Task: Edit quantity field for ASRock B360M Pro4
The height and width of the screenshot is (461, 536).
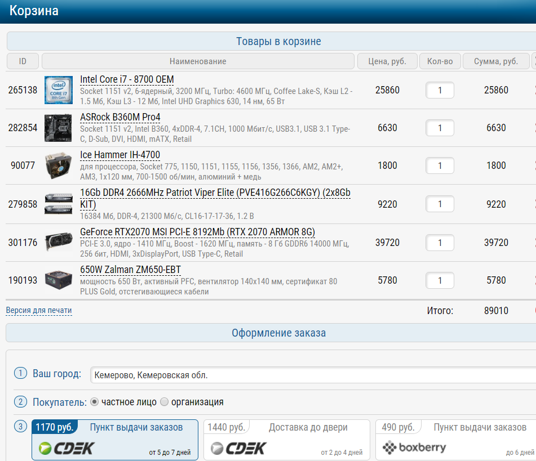Action: pyautogui.click(x=440, y=128)
